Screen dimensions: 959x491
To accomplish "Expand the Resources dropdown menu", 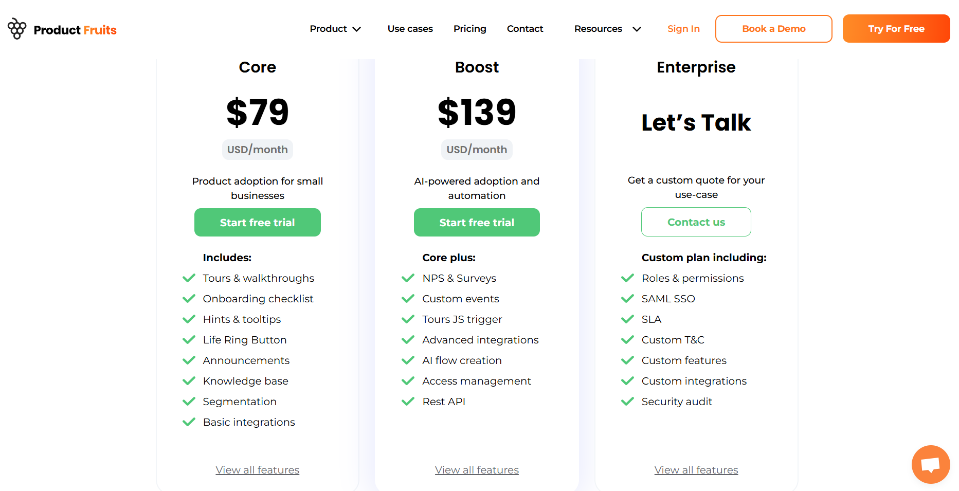I will pos(607,29).
